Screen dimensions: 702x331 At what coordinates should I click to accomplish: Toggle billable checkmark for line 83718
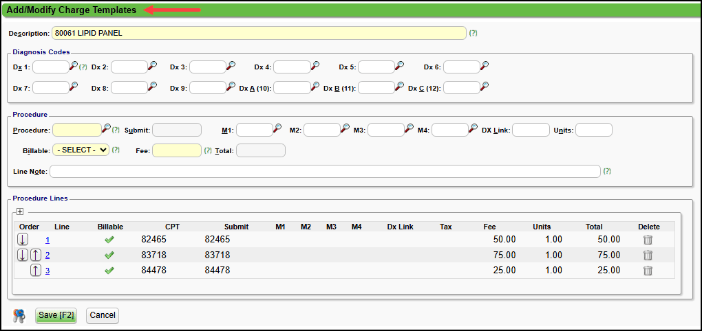(109, 255)
